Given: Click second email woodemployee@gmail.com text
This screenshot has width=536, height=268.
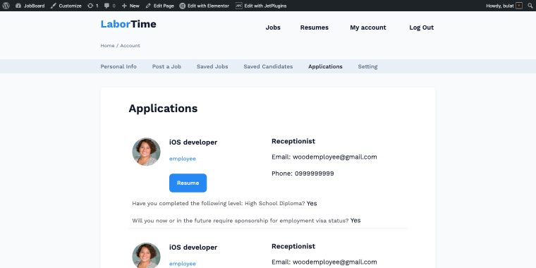Looking at the screenshot, I should 324,262.
